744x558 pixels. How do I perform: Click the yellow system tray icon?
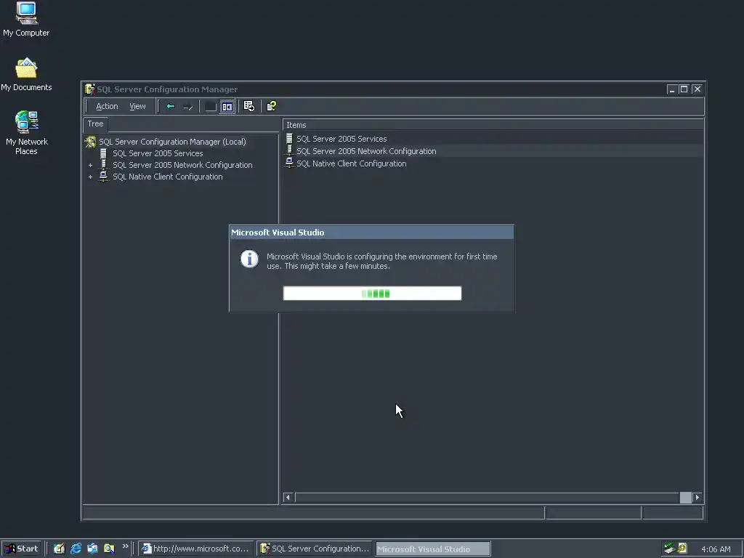682,548
